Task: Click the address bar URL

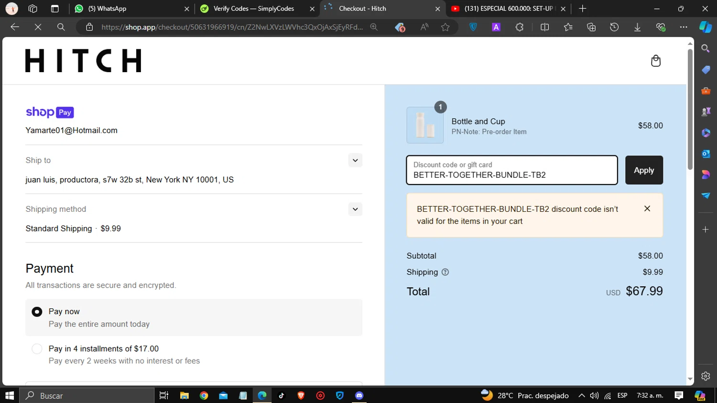Action: tap(232, 27)
